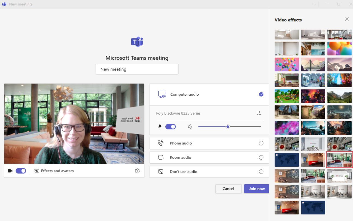This screenshot has height=221, width=353.
Task: Adjust the speaker volume slider handle
Action: coord(228,127)
